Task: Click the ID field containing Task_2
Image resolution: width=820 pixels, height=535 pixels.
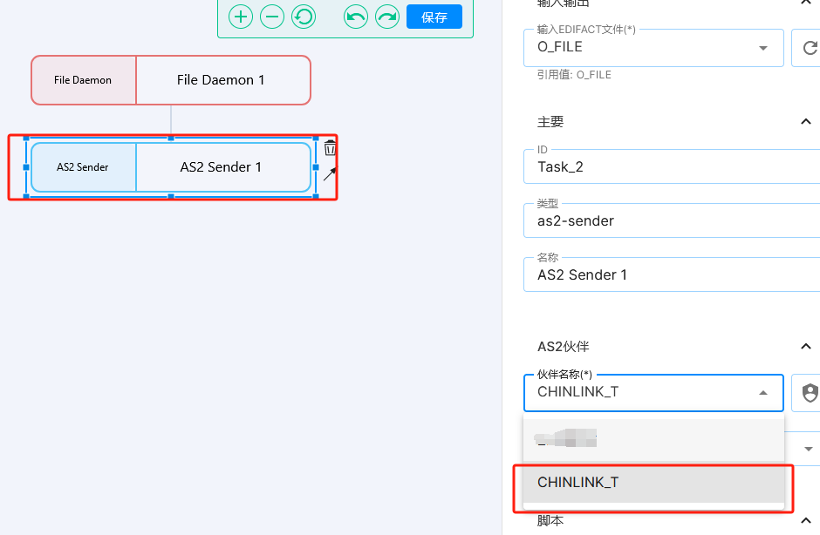Action: 672,167
